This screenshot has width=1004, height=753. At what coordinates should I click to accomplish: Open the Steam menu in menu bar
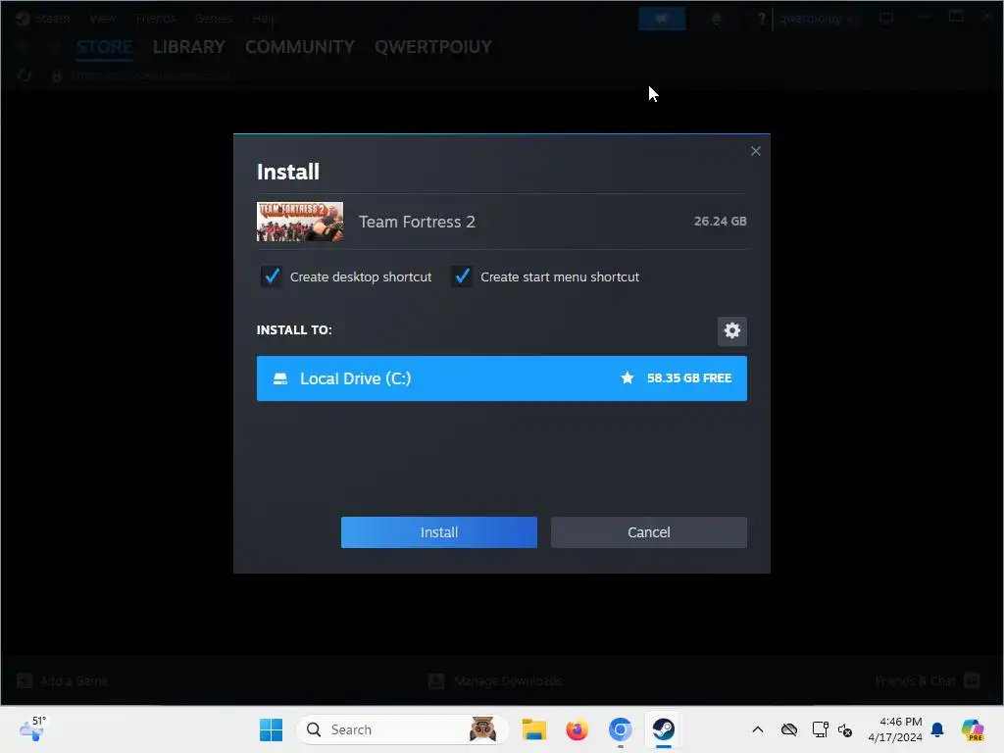(x=52, y=19)
